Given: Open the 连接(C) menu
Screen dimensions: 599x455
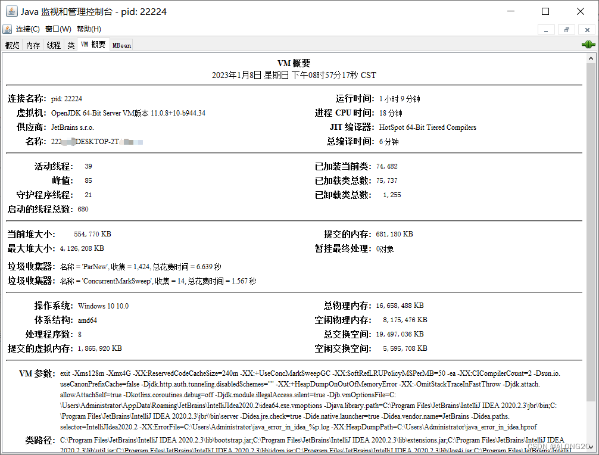Looking at the screenshot, I should [x=27, y=29].
